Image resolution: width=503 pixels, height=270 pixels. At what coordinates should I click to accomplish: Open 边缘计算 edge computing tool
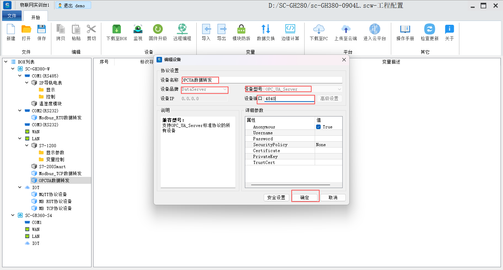coord(290,29)
